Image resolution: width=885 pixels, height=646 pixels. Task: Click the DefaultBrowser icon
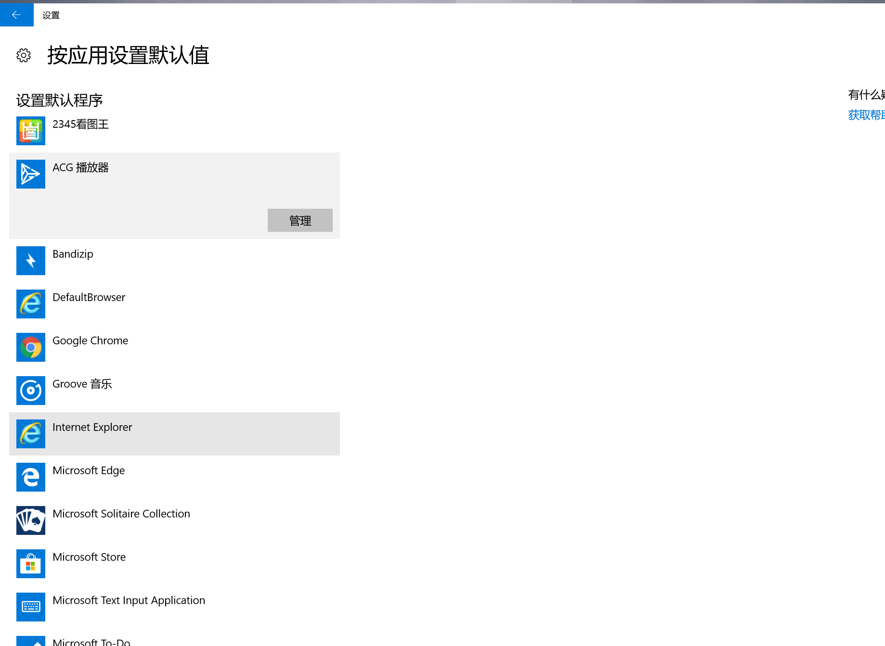pyautogui.click(x=31, y=304)
